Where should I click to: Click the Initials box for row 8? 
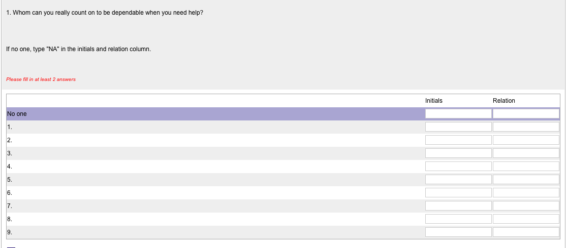[458, 219]
